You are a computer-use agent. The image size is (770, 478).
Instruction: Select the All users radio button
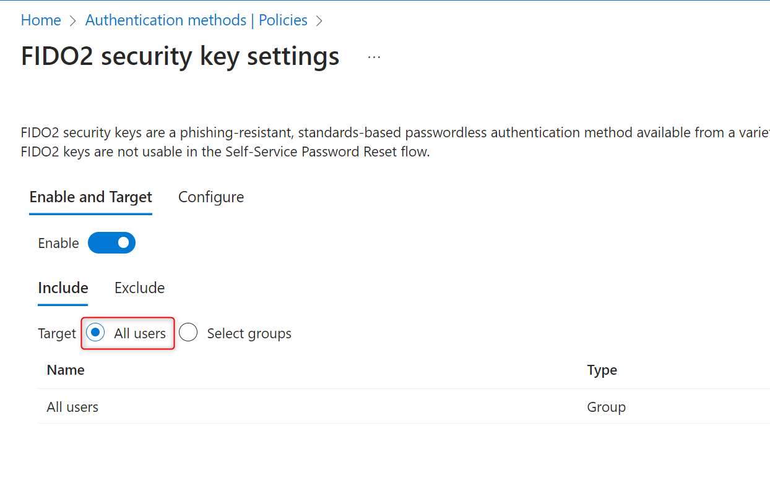pos(95,333)
